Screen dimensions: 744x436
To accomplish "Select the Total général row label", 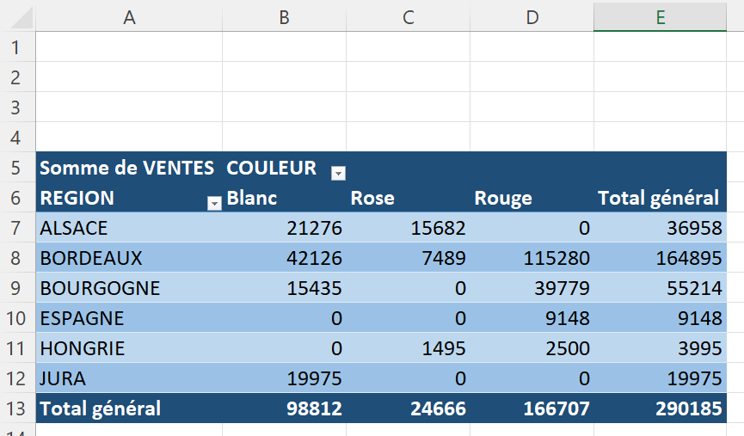I will click(x=100, y=408).
